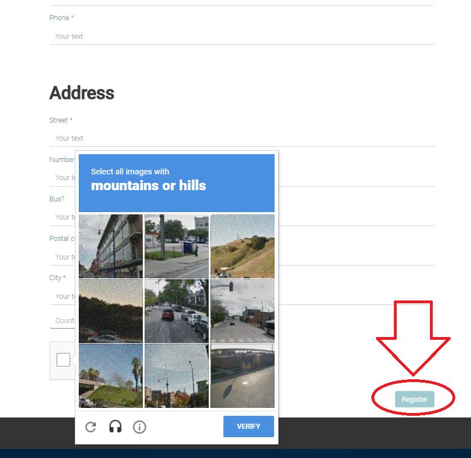Click the tile with the blue mailbox

click(177, 246)
